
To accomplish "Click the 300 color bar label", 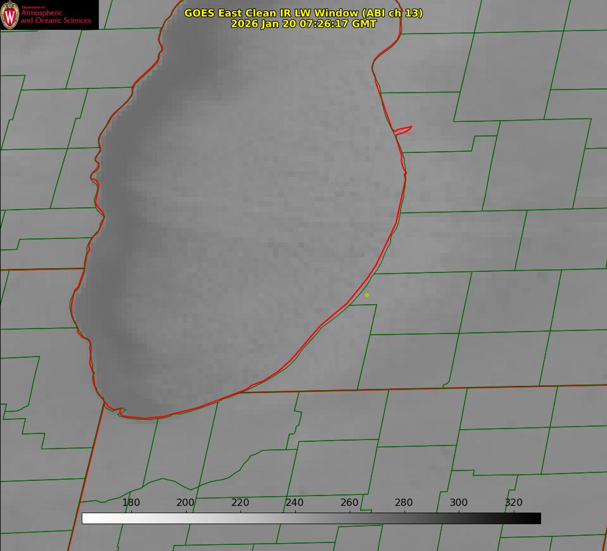I will pyautogui.click(x=459, y=502).
